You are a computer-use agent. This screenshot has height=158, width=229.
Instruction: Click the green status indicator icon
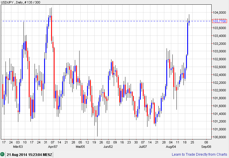(x=2, y=154)
